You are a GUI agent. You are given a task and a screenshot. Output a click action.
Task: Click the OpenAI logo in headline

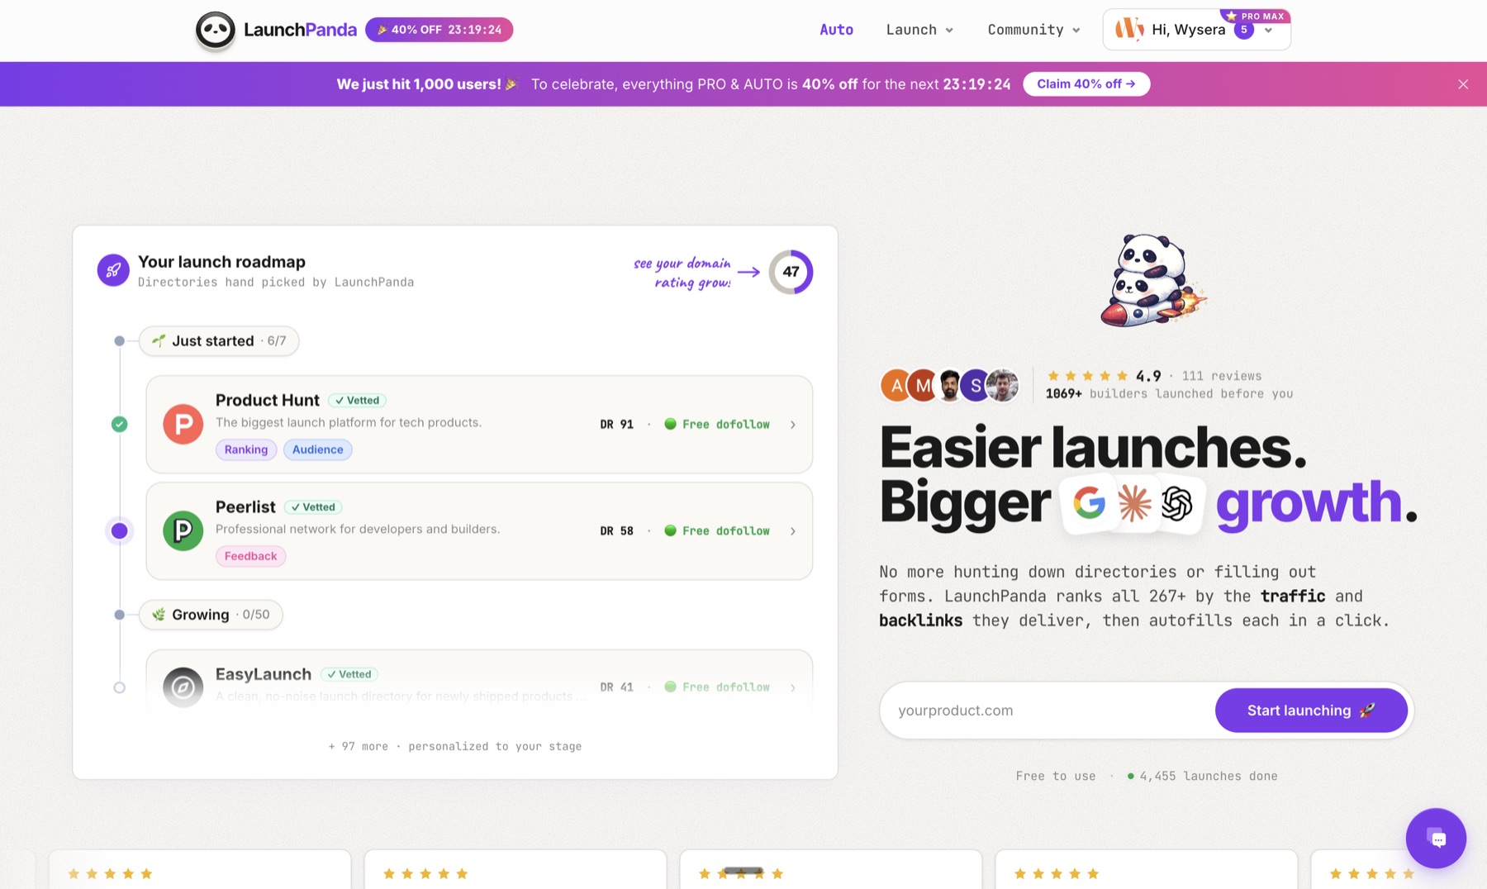1176,502
